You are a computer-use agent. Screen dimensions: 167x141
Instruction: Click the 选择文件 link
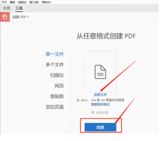(x=100, y=95)
